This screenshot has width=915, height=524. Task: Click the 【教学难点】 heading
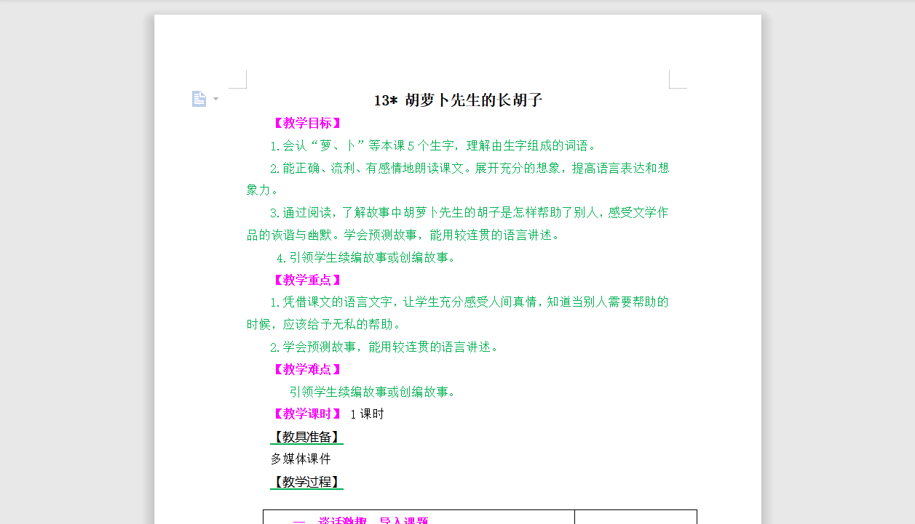click(x=307, y=369)
